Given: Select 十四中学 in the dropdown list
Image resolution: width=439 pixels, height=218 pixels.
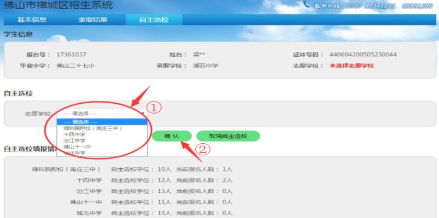Looking at the screenshot, I should (102, 135).
